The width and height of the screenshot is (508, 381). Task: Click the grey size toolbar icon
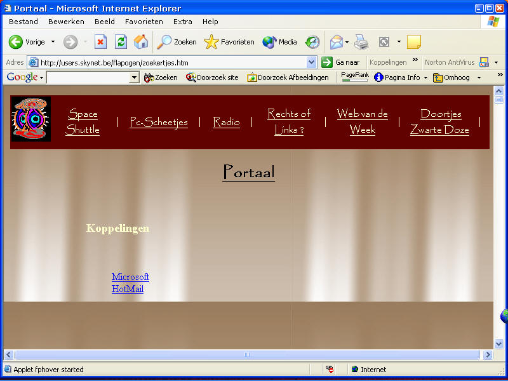[x=384, y=42]
